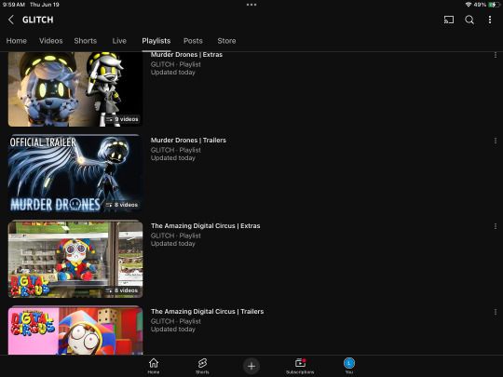Open Subscriptions in bottom navigation
This screenshot has height=377, width=503.
pyautogui.click(x=300, y=366)
